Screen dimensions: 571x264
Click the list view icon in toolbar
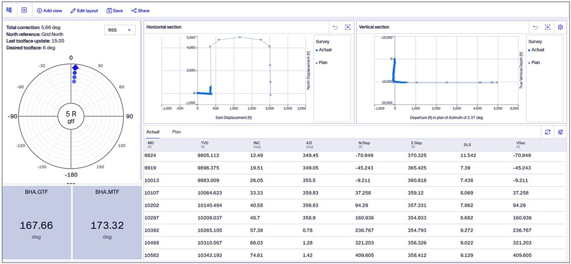24,10
